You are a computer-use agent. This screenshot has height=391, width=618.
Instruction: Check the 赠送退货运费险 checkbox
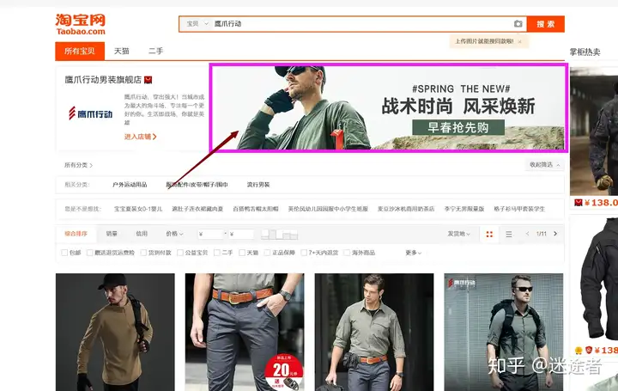tap(89, 253)
